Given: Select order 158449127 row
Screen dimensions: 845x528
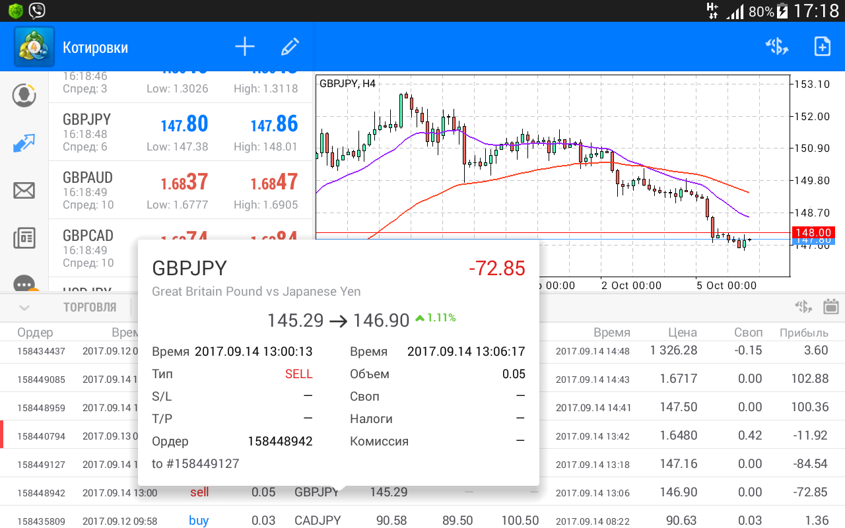Looking at the screenshot, I should pos(422,464).
